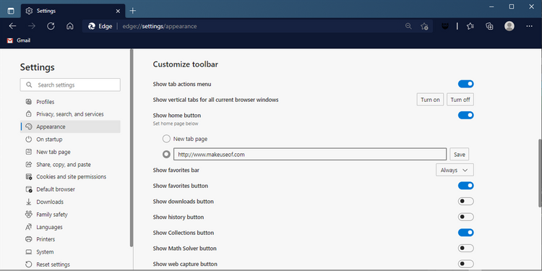Open Share, copy, and paste settings
542x271 pixels.
pos(70,165)
